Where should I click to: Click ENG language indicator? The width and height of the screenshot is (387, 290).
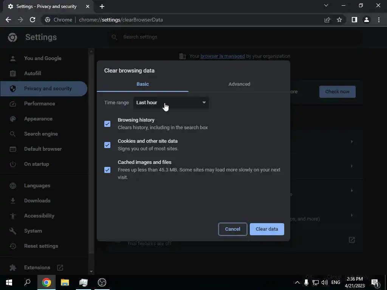pyautogui.click(x=336, y=282)
